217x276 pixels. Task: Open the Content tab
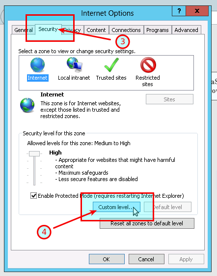point(96,30)
